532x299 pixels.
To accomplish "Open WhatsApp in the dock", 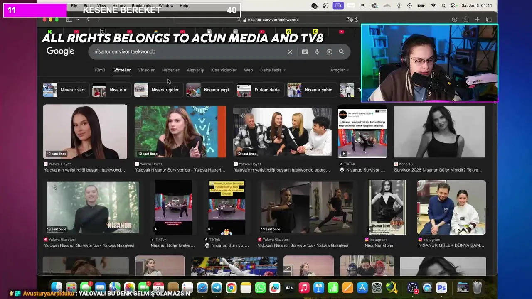I will click(x=261, y=288).
